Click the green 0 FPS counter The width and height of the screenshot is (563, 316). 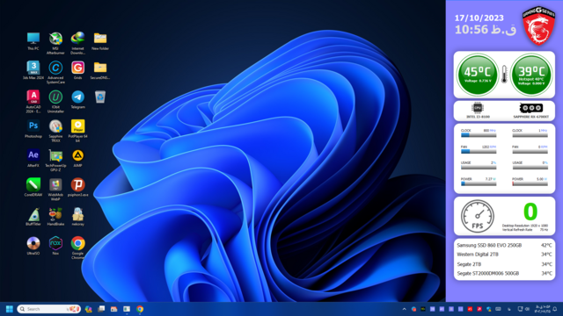pos(530,212)
